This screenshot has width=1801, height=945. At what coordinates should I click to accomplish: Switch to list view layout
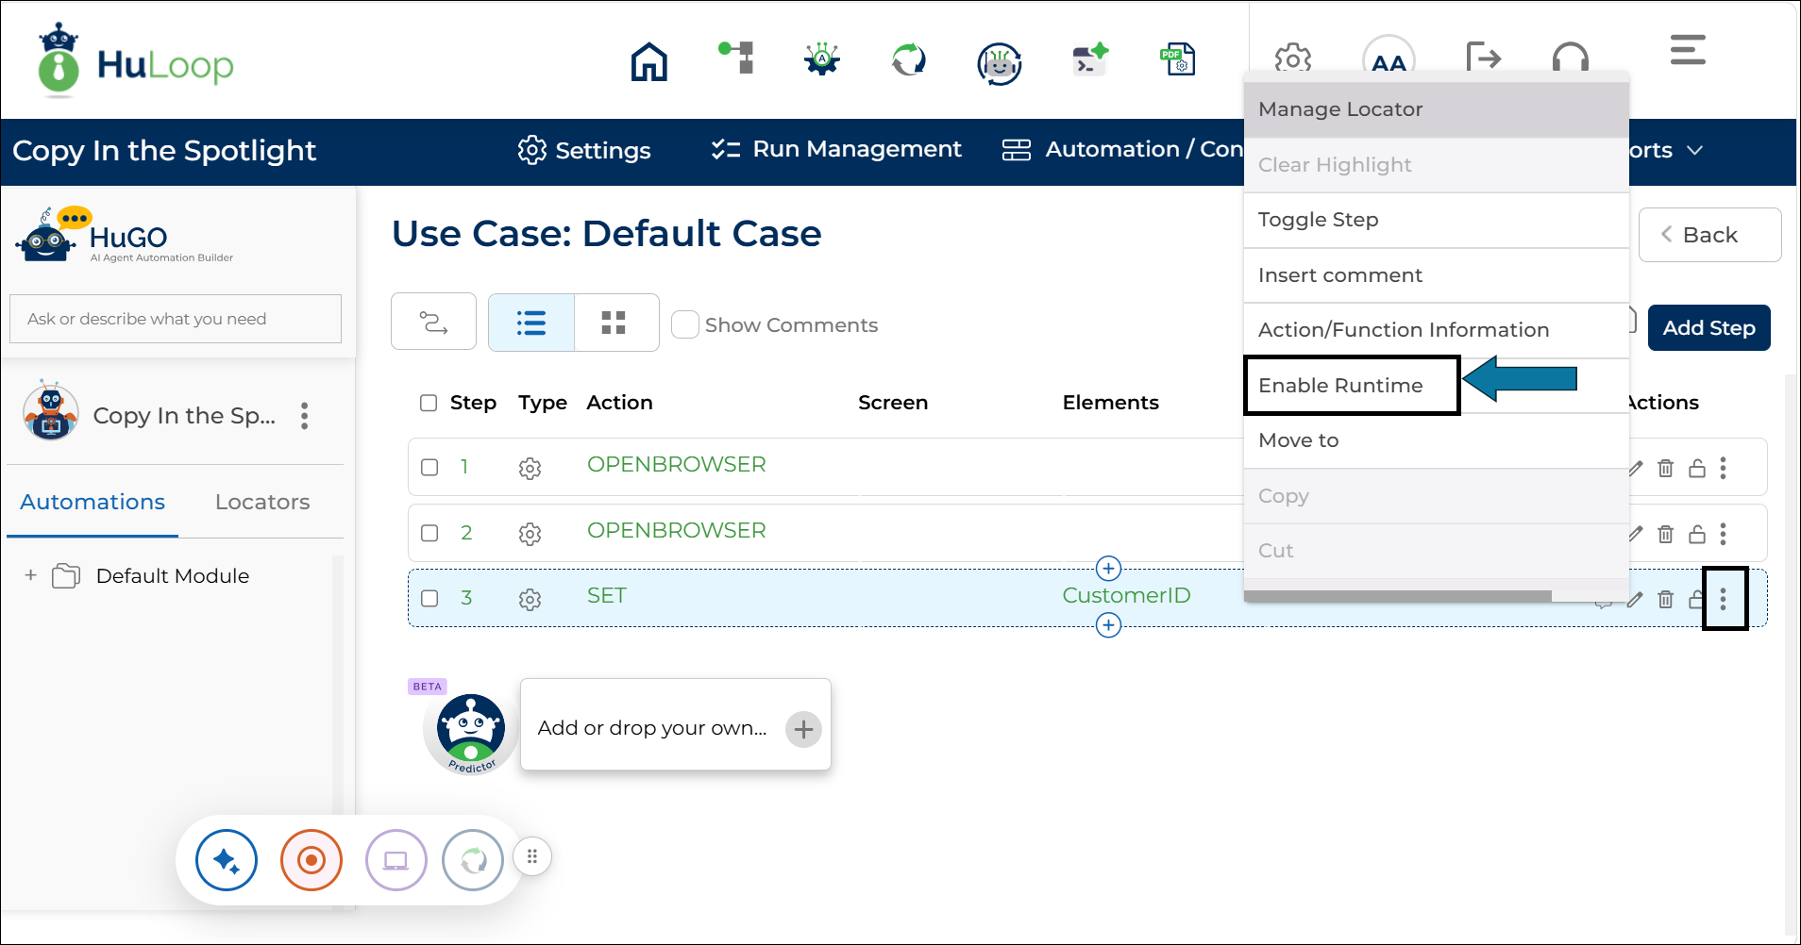click(531, 323)
